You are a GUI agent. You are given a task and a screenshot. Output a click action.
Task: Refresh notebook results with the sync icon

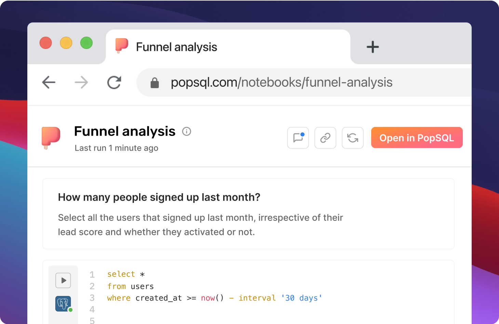(353, 138)
